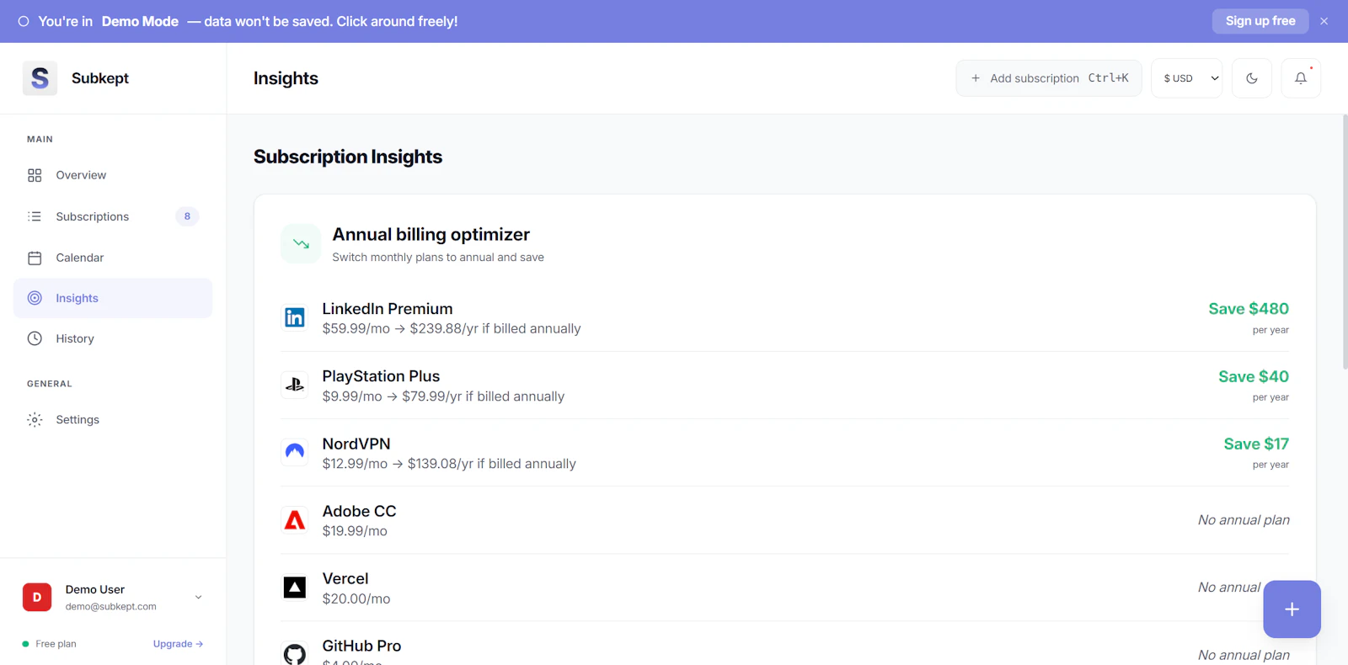Open Settings page
The height and width of the screenshot is (665, 1348).
pos(113,419)
